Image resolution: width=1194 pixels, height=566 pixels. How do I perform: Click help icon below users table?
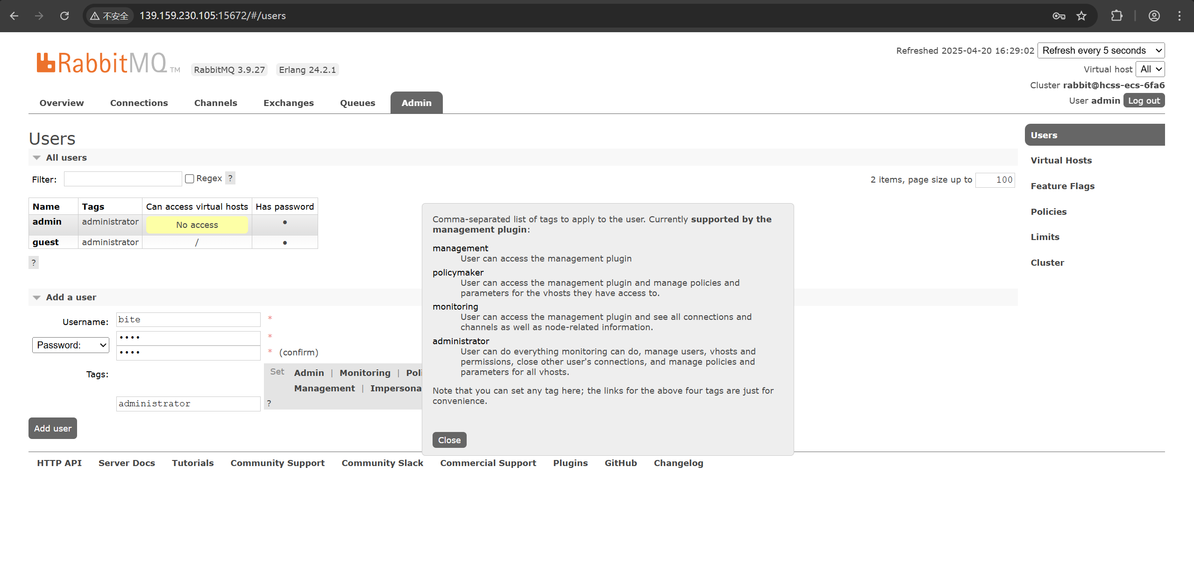pyautogui.click(x=34, y=262)
